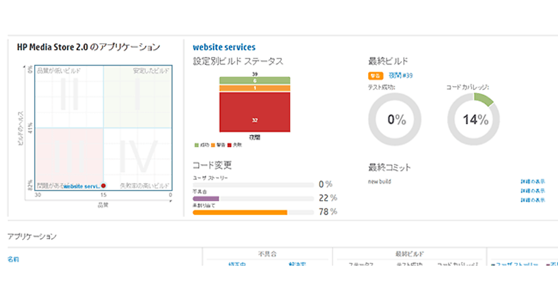Open the website services title link
Screen dimensions: 558x293
click(224, 47)
